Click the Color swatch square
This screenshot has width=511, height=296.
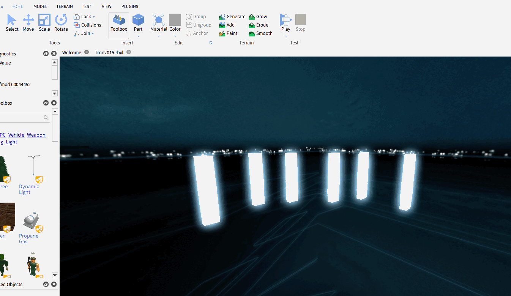175,20
